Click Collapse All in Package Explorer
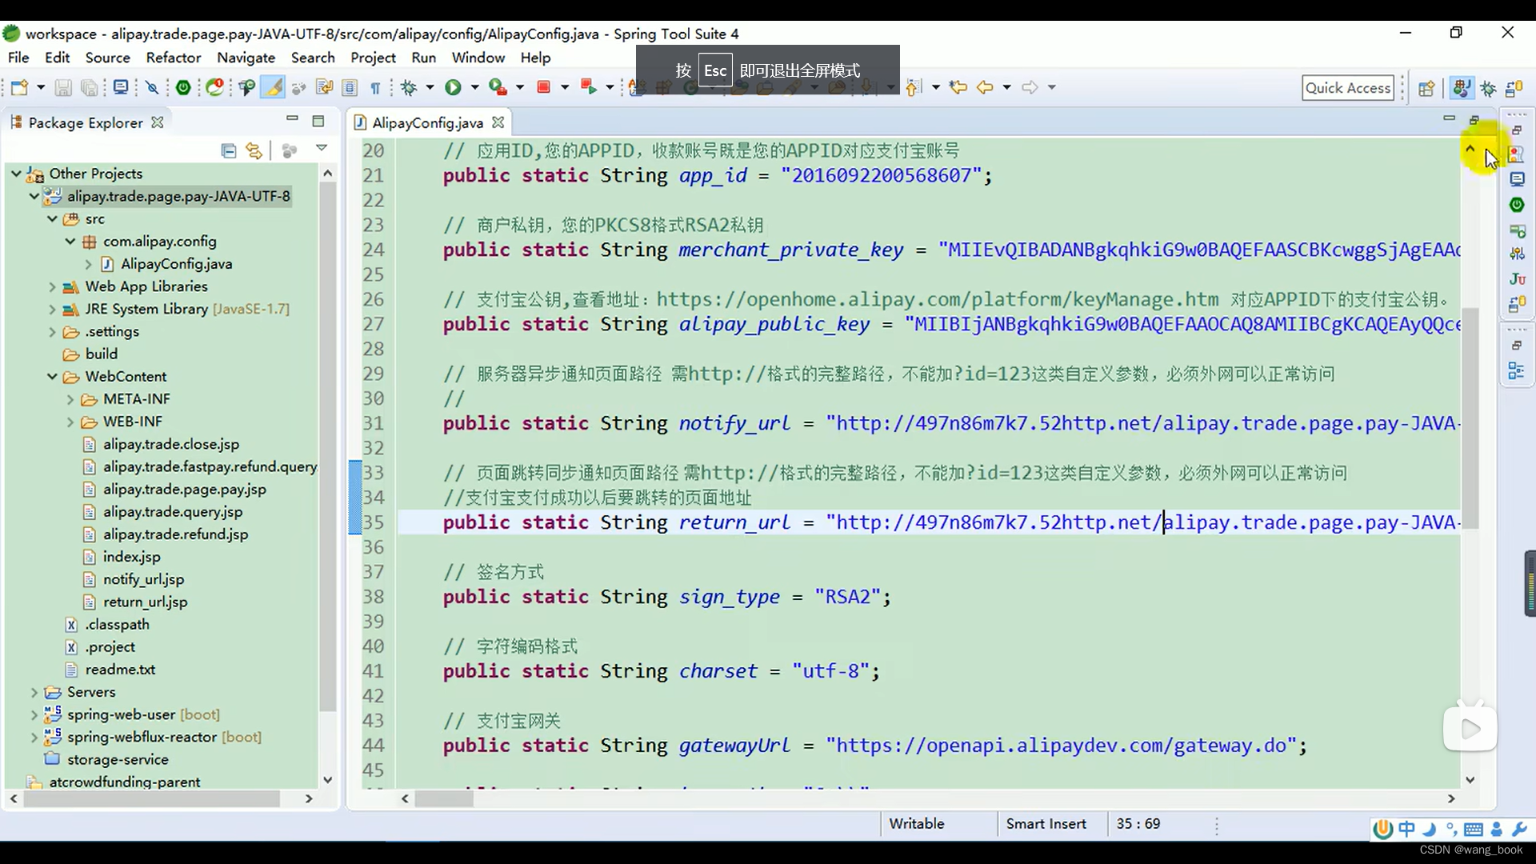 pyautogui.click(x=228, y=150)
